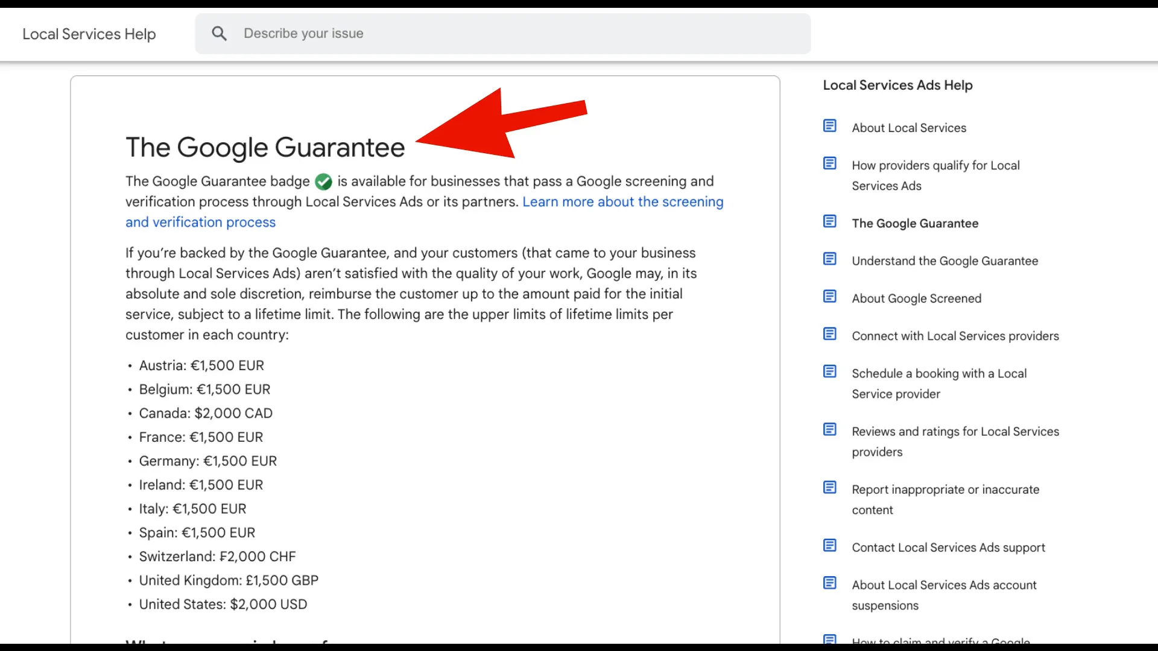Click the document icon beside Schedule a booking
The height and width of the screenshot is (651, 1158).
tap(830, 371)
